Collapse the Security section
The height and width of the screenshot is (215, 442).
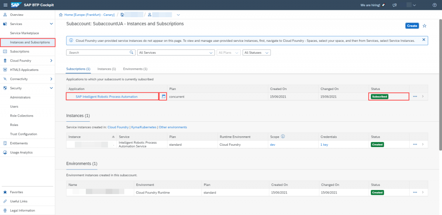51,88
